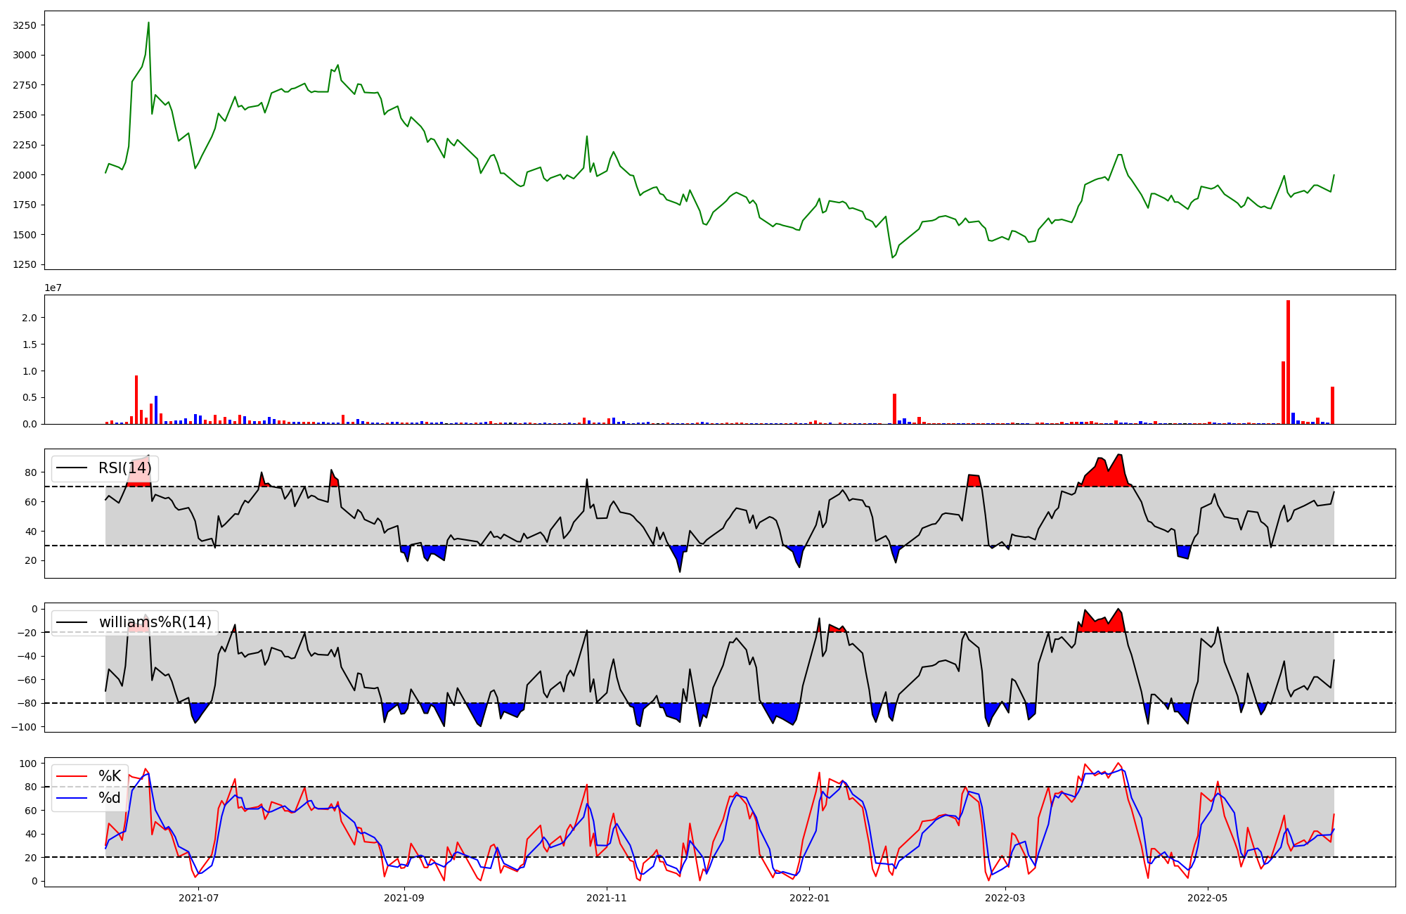Click the williams%R(14) legend label
Viewport: 1406px width, 914px height.
[x=155, y=622]
